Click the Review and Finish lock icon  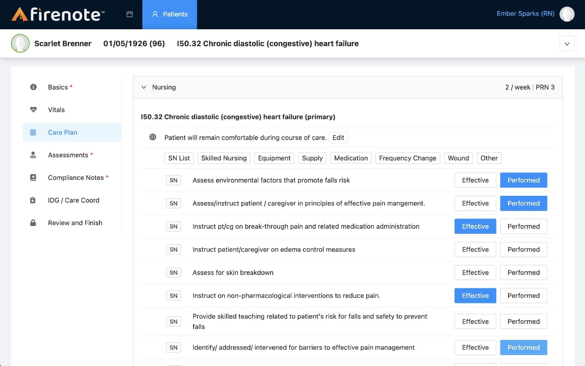33,223
